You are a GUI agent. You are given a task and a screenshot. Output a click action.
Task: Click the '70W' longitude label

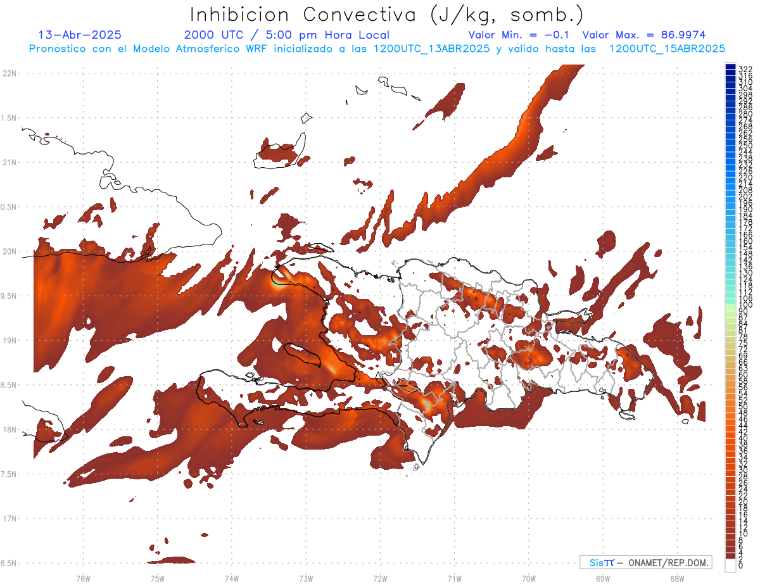pyautogui.click(x=529, y=578)
